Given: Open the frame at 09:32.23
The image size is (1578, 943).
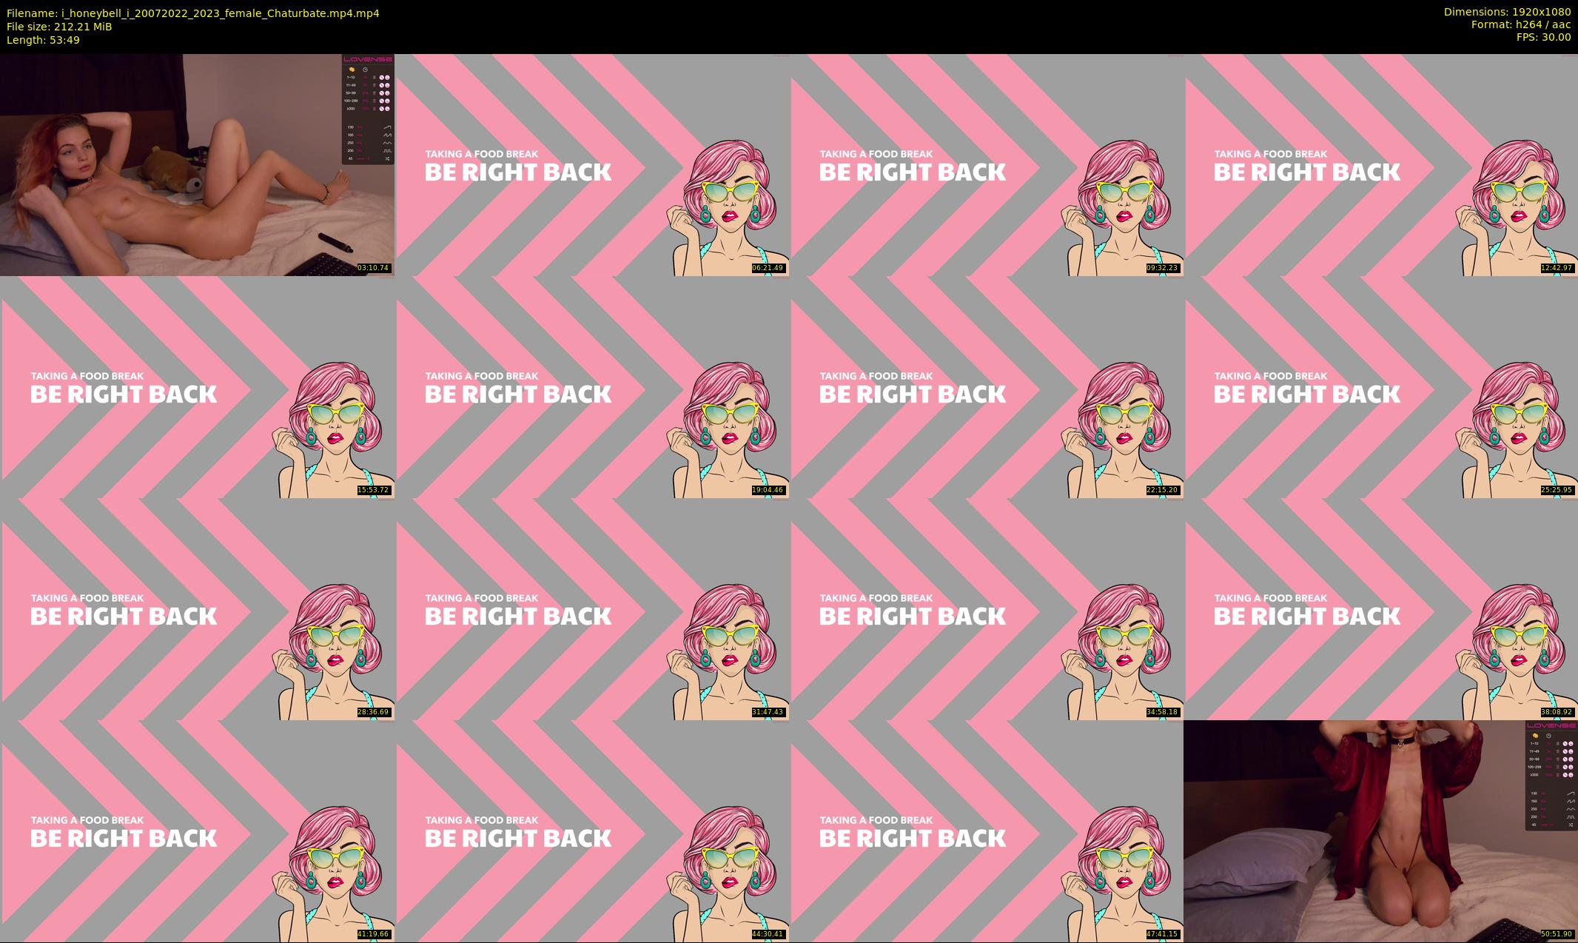Looking at the screenshot, I should point(987,164).
